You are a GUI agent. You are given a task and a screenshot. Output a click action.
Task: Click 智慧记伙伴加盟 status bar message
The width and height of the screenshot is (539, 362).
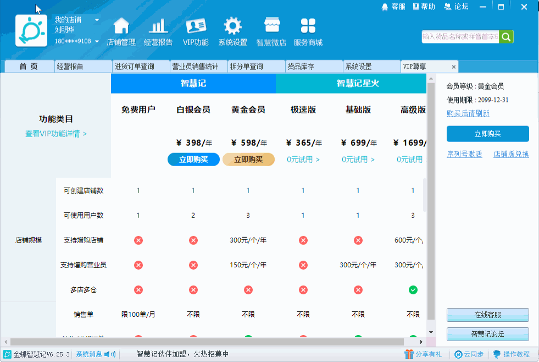click(182, 354)
